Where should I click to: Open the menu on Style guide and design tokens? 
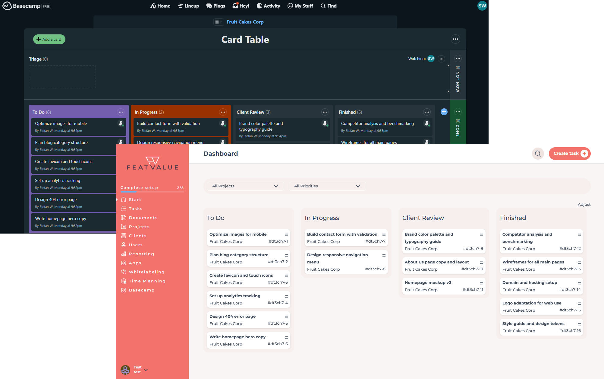(x=579, y=324)
